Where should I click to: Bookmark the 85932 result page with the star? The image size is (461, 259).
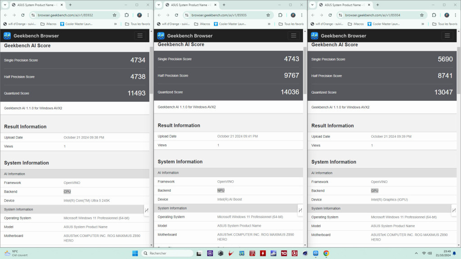click(114, 15)
